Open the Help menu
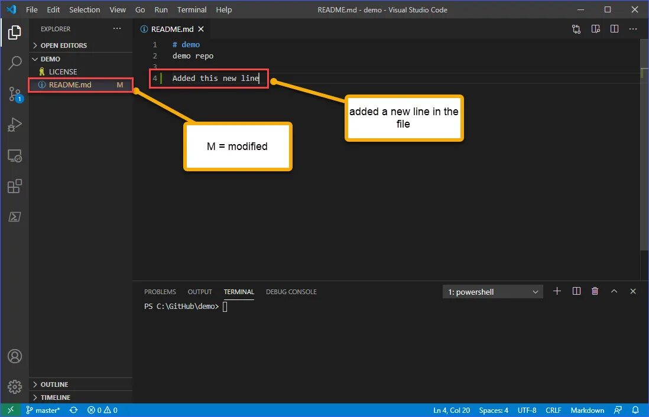The image size is (649, 417). [223, 9]
